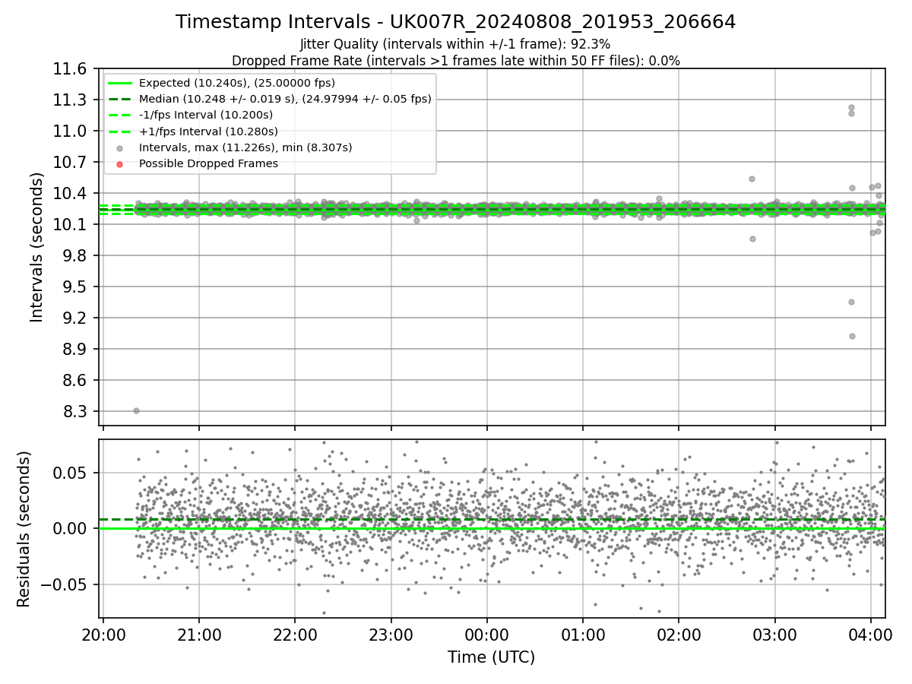912x684 pixels.
Task: Click the minimum outlier point at 8.3 seconds
Action: (136, 411)
